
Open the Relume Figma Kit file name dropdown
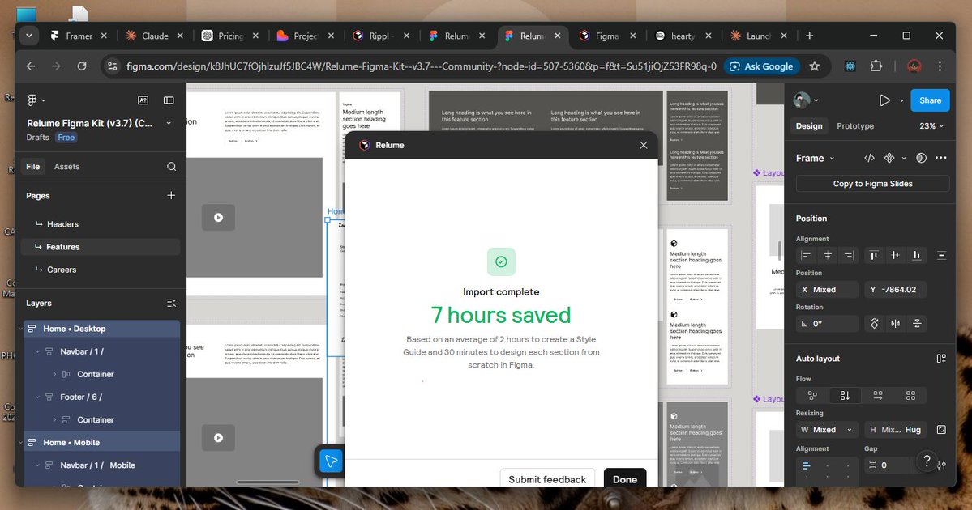click(169, 123)
